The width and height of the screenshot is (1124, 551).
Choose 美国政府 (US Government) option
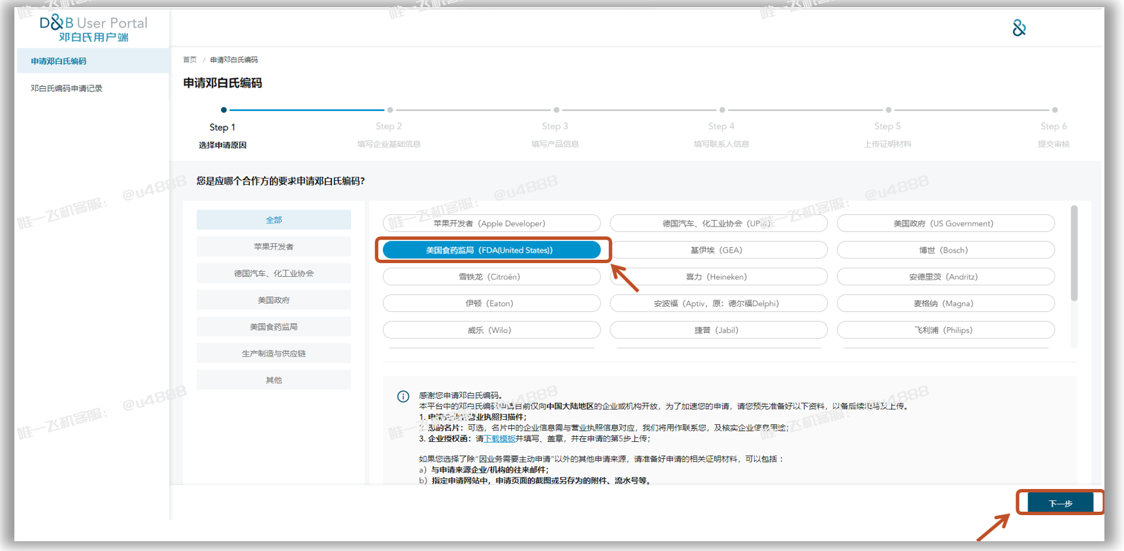[x=946, y=223]
